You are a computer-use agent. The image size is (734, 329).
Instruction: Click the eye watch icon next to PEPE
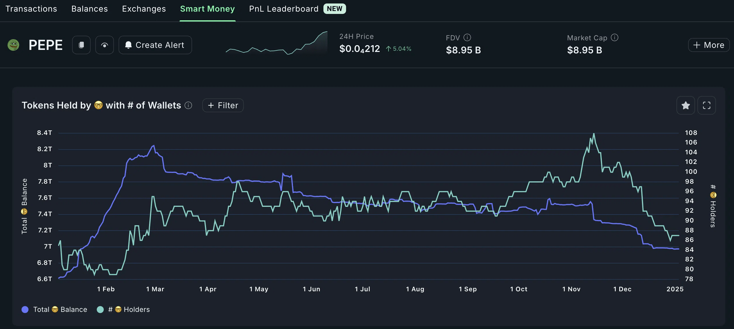(105, 45)
